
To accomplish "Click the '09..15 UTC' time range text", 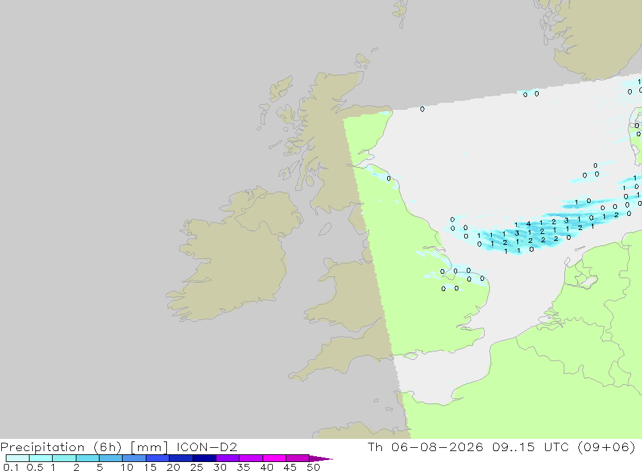I will click(x=531, y=447).
